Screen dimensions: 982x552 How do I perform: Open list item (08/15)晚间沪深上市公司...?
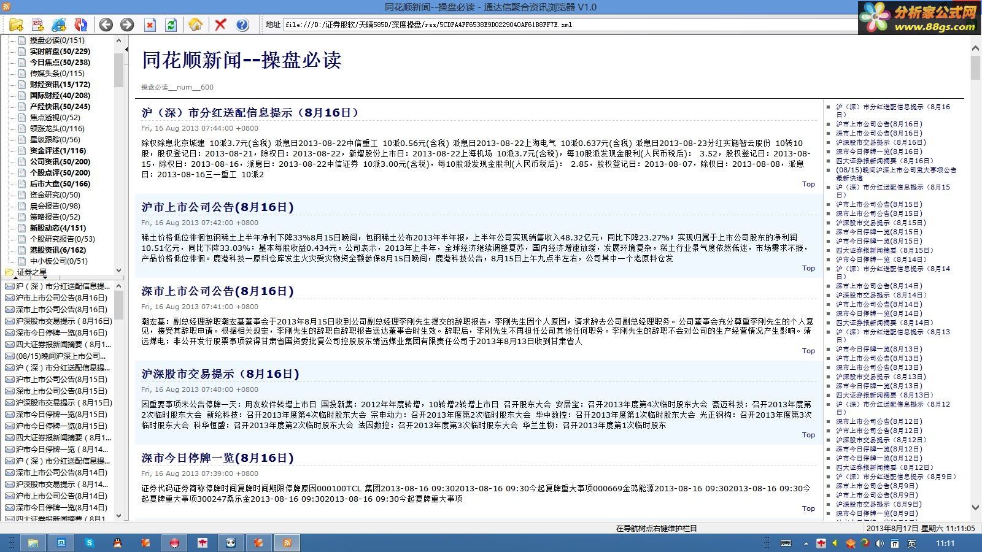click(x=61, y=356)
